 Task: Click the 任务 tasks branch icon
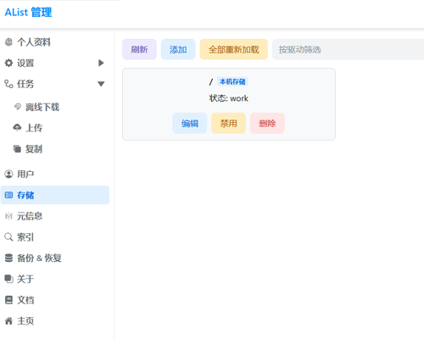coord(8,84)
